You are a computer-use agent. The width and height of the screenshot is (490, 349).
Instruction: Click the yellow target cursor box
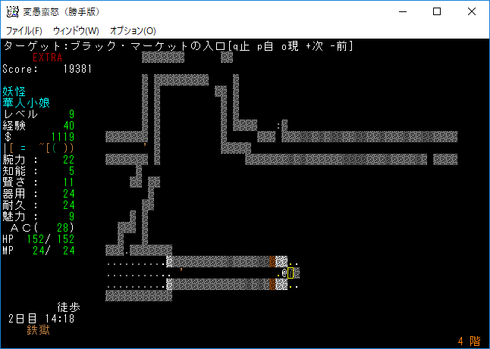[x=291, y=273]
